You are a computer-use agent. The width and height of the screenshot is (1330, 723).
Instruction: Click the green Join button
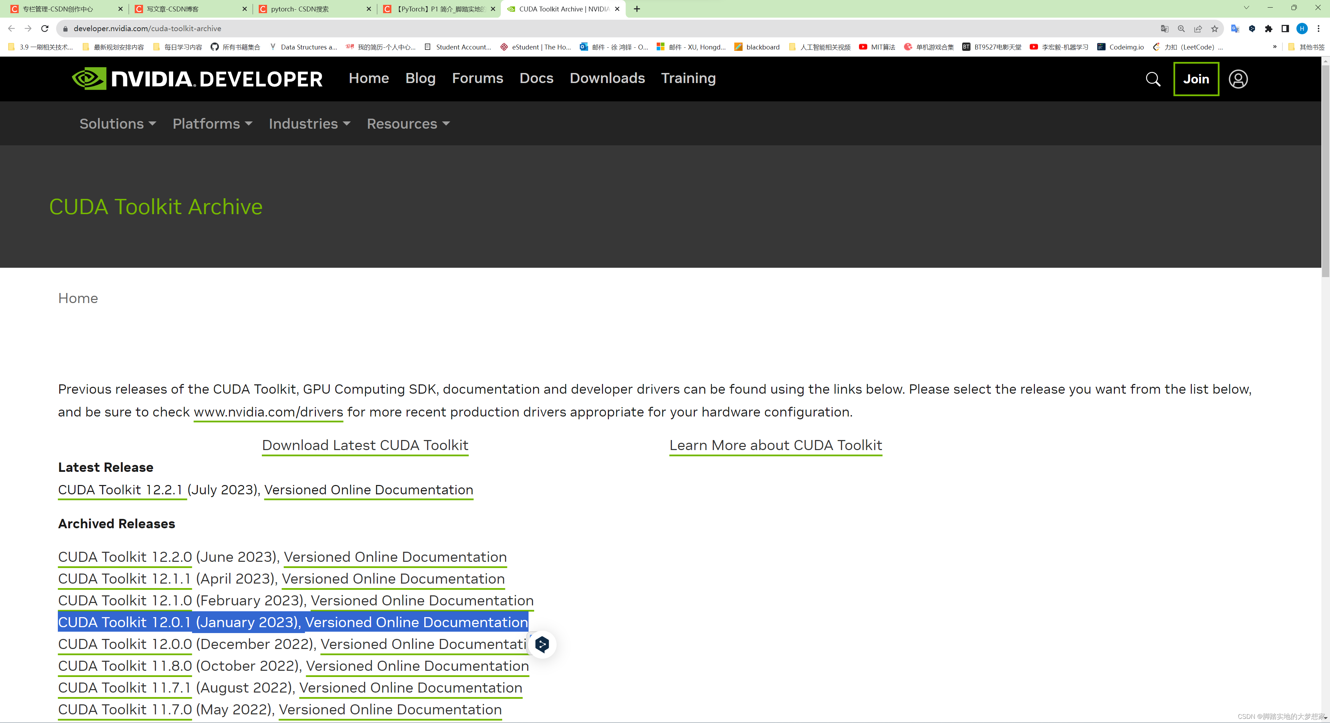tap(1196, 79)
